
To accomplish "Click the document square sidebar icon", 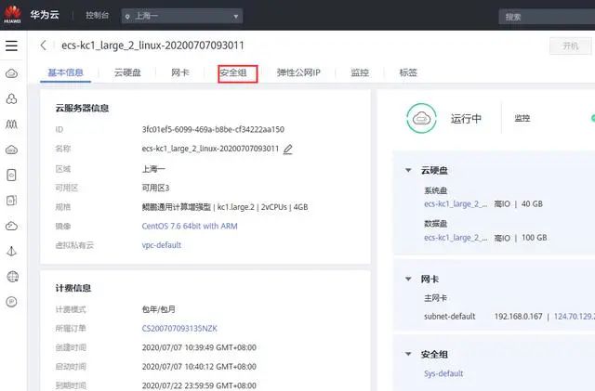I will [x=11, y=201].
